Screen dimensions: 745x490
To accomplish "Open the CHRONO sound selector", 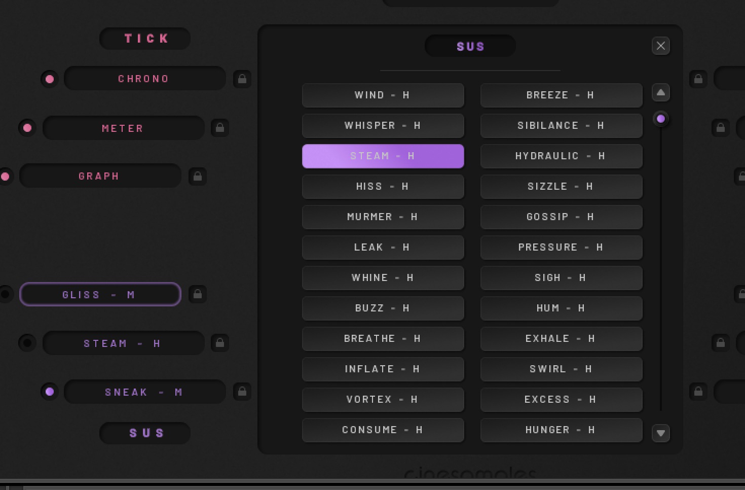I will [144, 79].
